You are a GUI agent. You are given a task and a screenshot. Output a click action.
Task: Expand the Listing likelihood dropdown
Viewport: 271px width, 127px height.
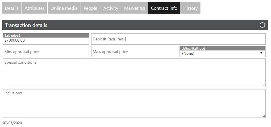222,53
